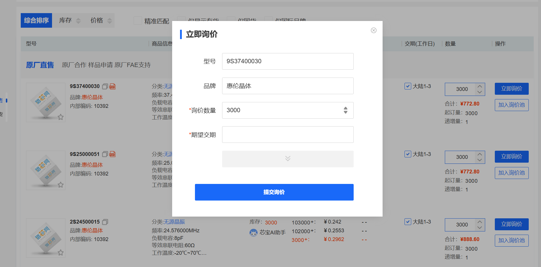Select 综合排序 sort tab
The image size is (541, 267).
pyautogui.click(x=36, y=20)
